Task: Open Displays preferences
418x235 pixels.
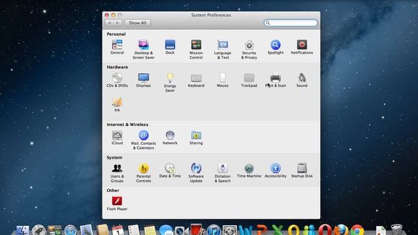Action: click(144, 80)
